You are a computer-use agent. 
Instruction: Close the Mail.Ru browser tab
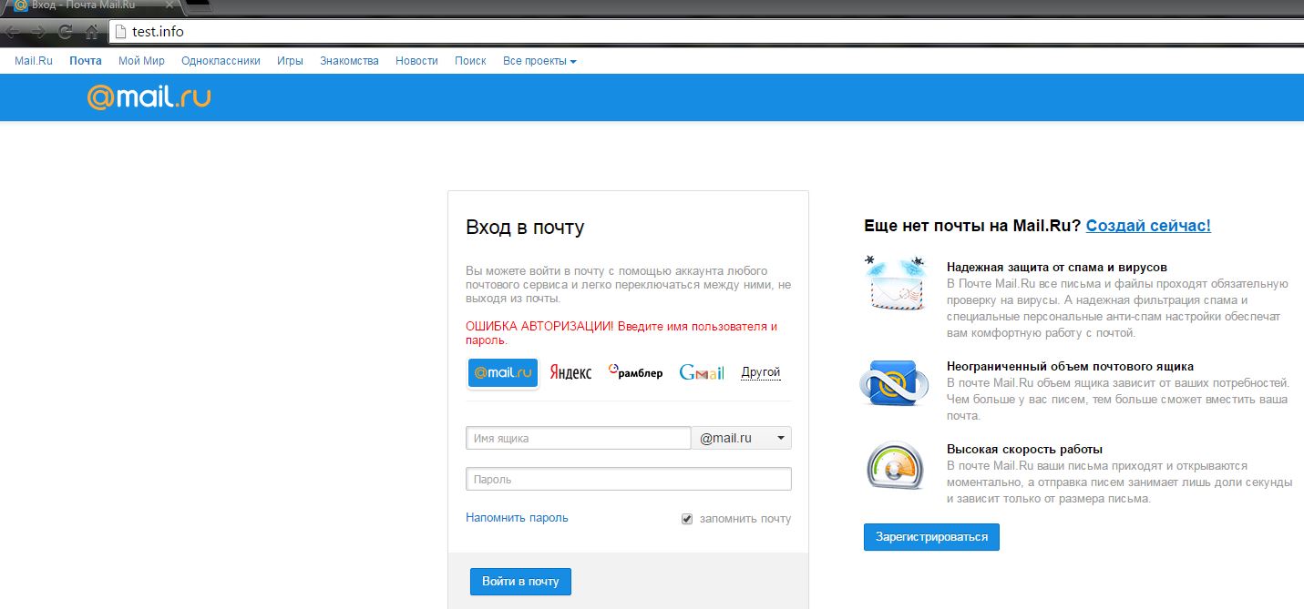click(x=169, y=5)
